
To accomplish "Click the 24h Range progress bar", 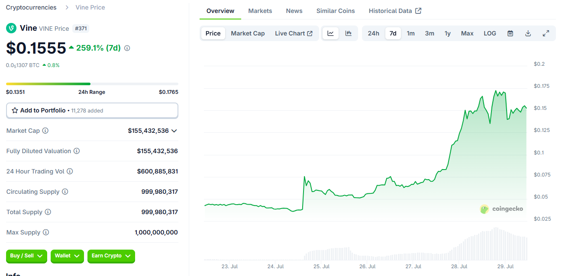I will click(x=92, y=84).
